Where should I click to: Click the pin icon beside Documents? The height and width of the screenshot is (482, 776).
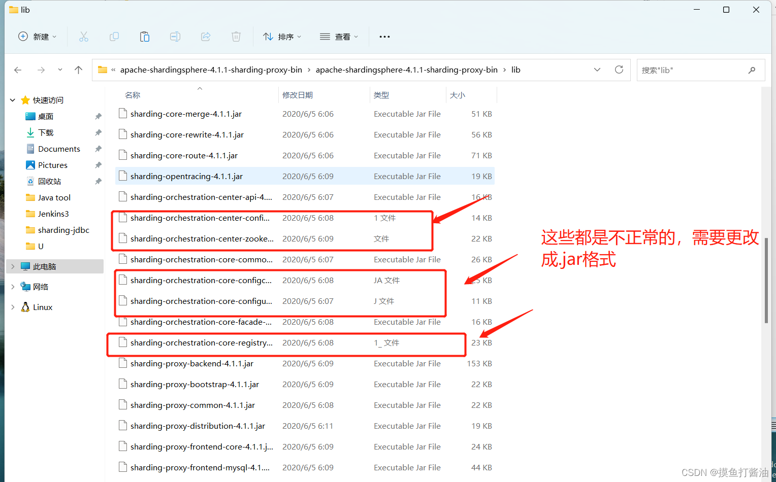click(98, 149)
